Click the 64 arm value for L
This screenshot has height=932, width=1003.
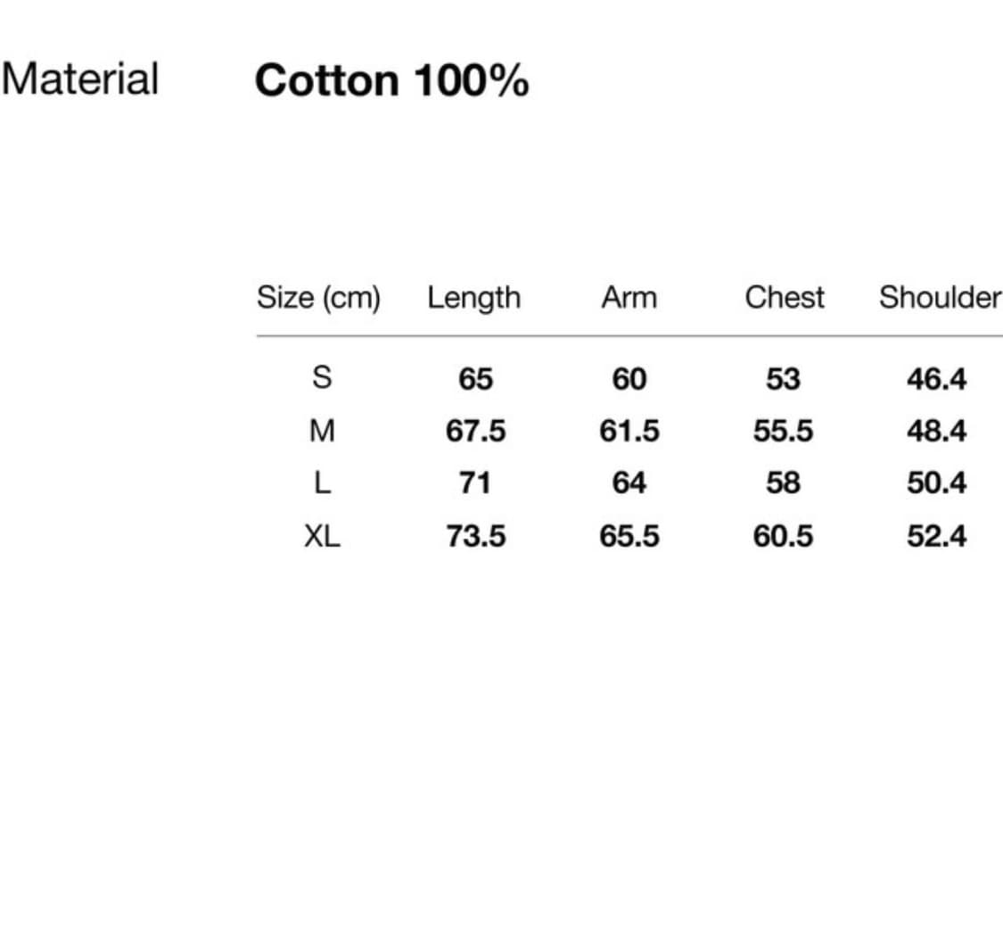[x=629, y=484]
